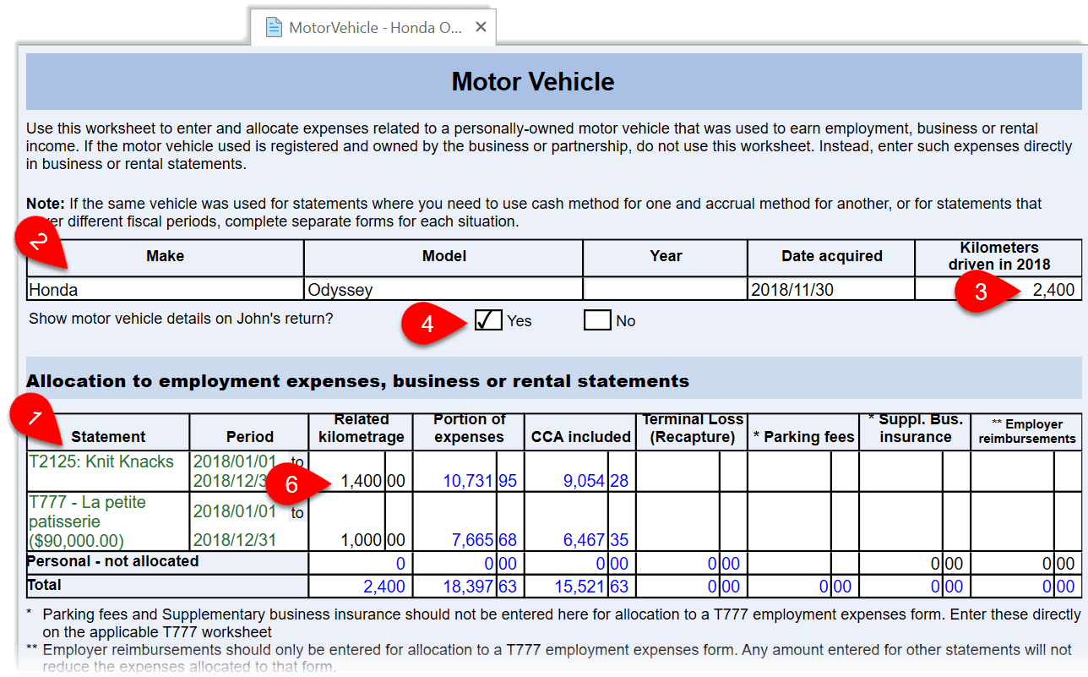This screenshot has height=677, width=1088.
Task: Select the MotorVehicle - Honda tab
Action: coord(372,27)
